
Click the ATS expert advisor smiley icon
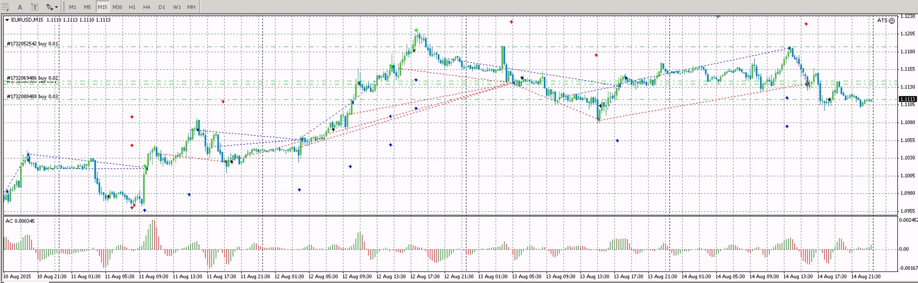coord(892,21)
